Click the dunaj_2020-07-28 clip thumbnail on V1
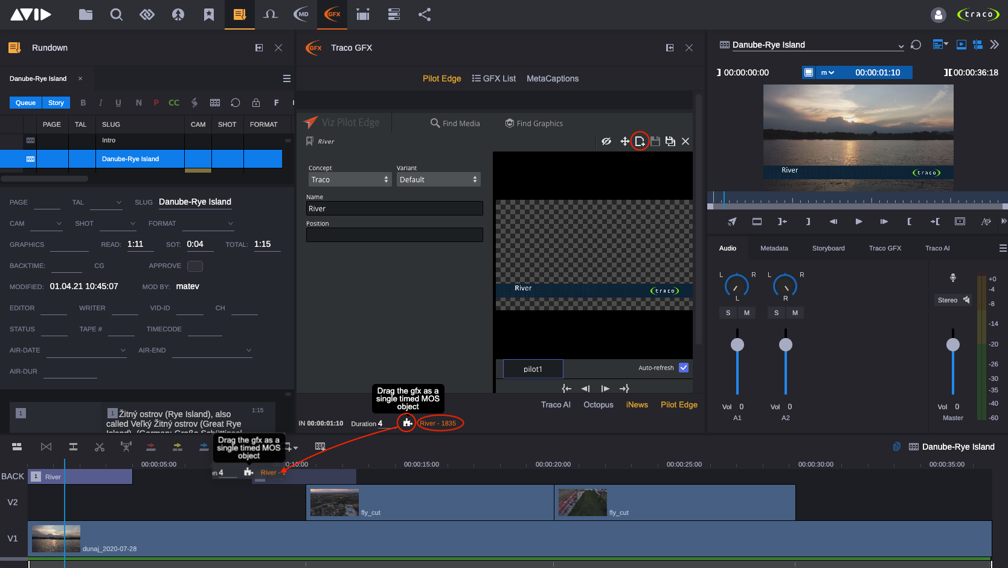 (56, 538)
